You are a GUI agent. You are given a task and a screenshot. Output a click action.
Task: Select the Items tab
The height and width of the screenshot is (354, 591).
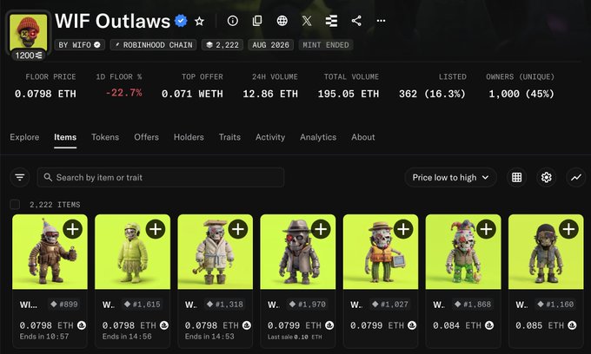pos(65,137)
